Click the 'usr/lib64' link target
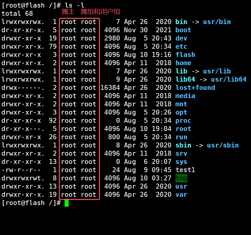Screen dimensions: 251x235 pyautogui.click(x=229, y=79)
